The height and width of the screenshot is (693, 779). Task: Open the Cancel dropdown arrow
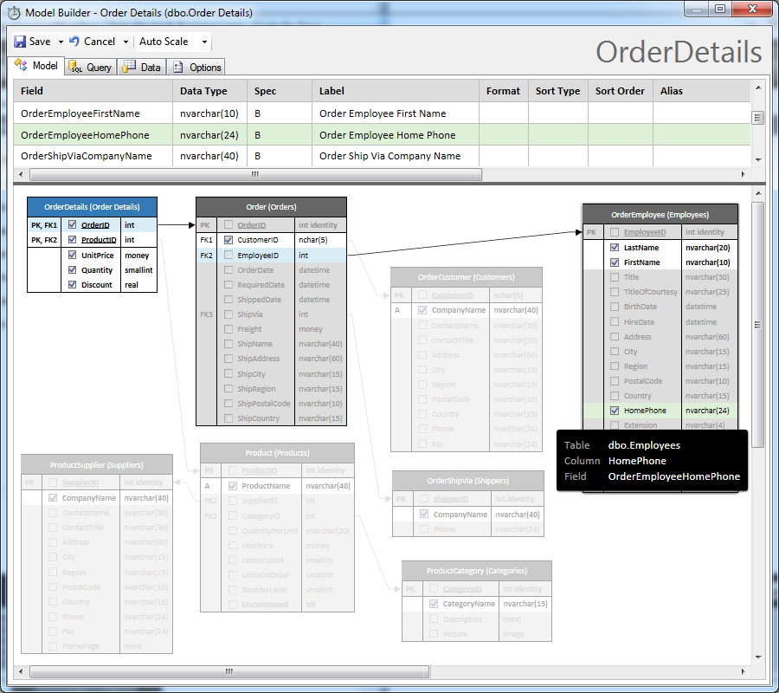click(126, 42)
